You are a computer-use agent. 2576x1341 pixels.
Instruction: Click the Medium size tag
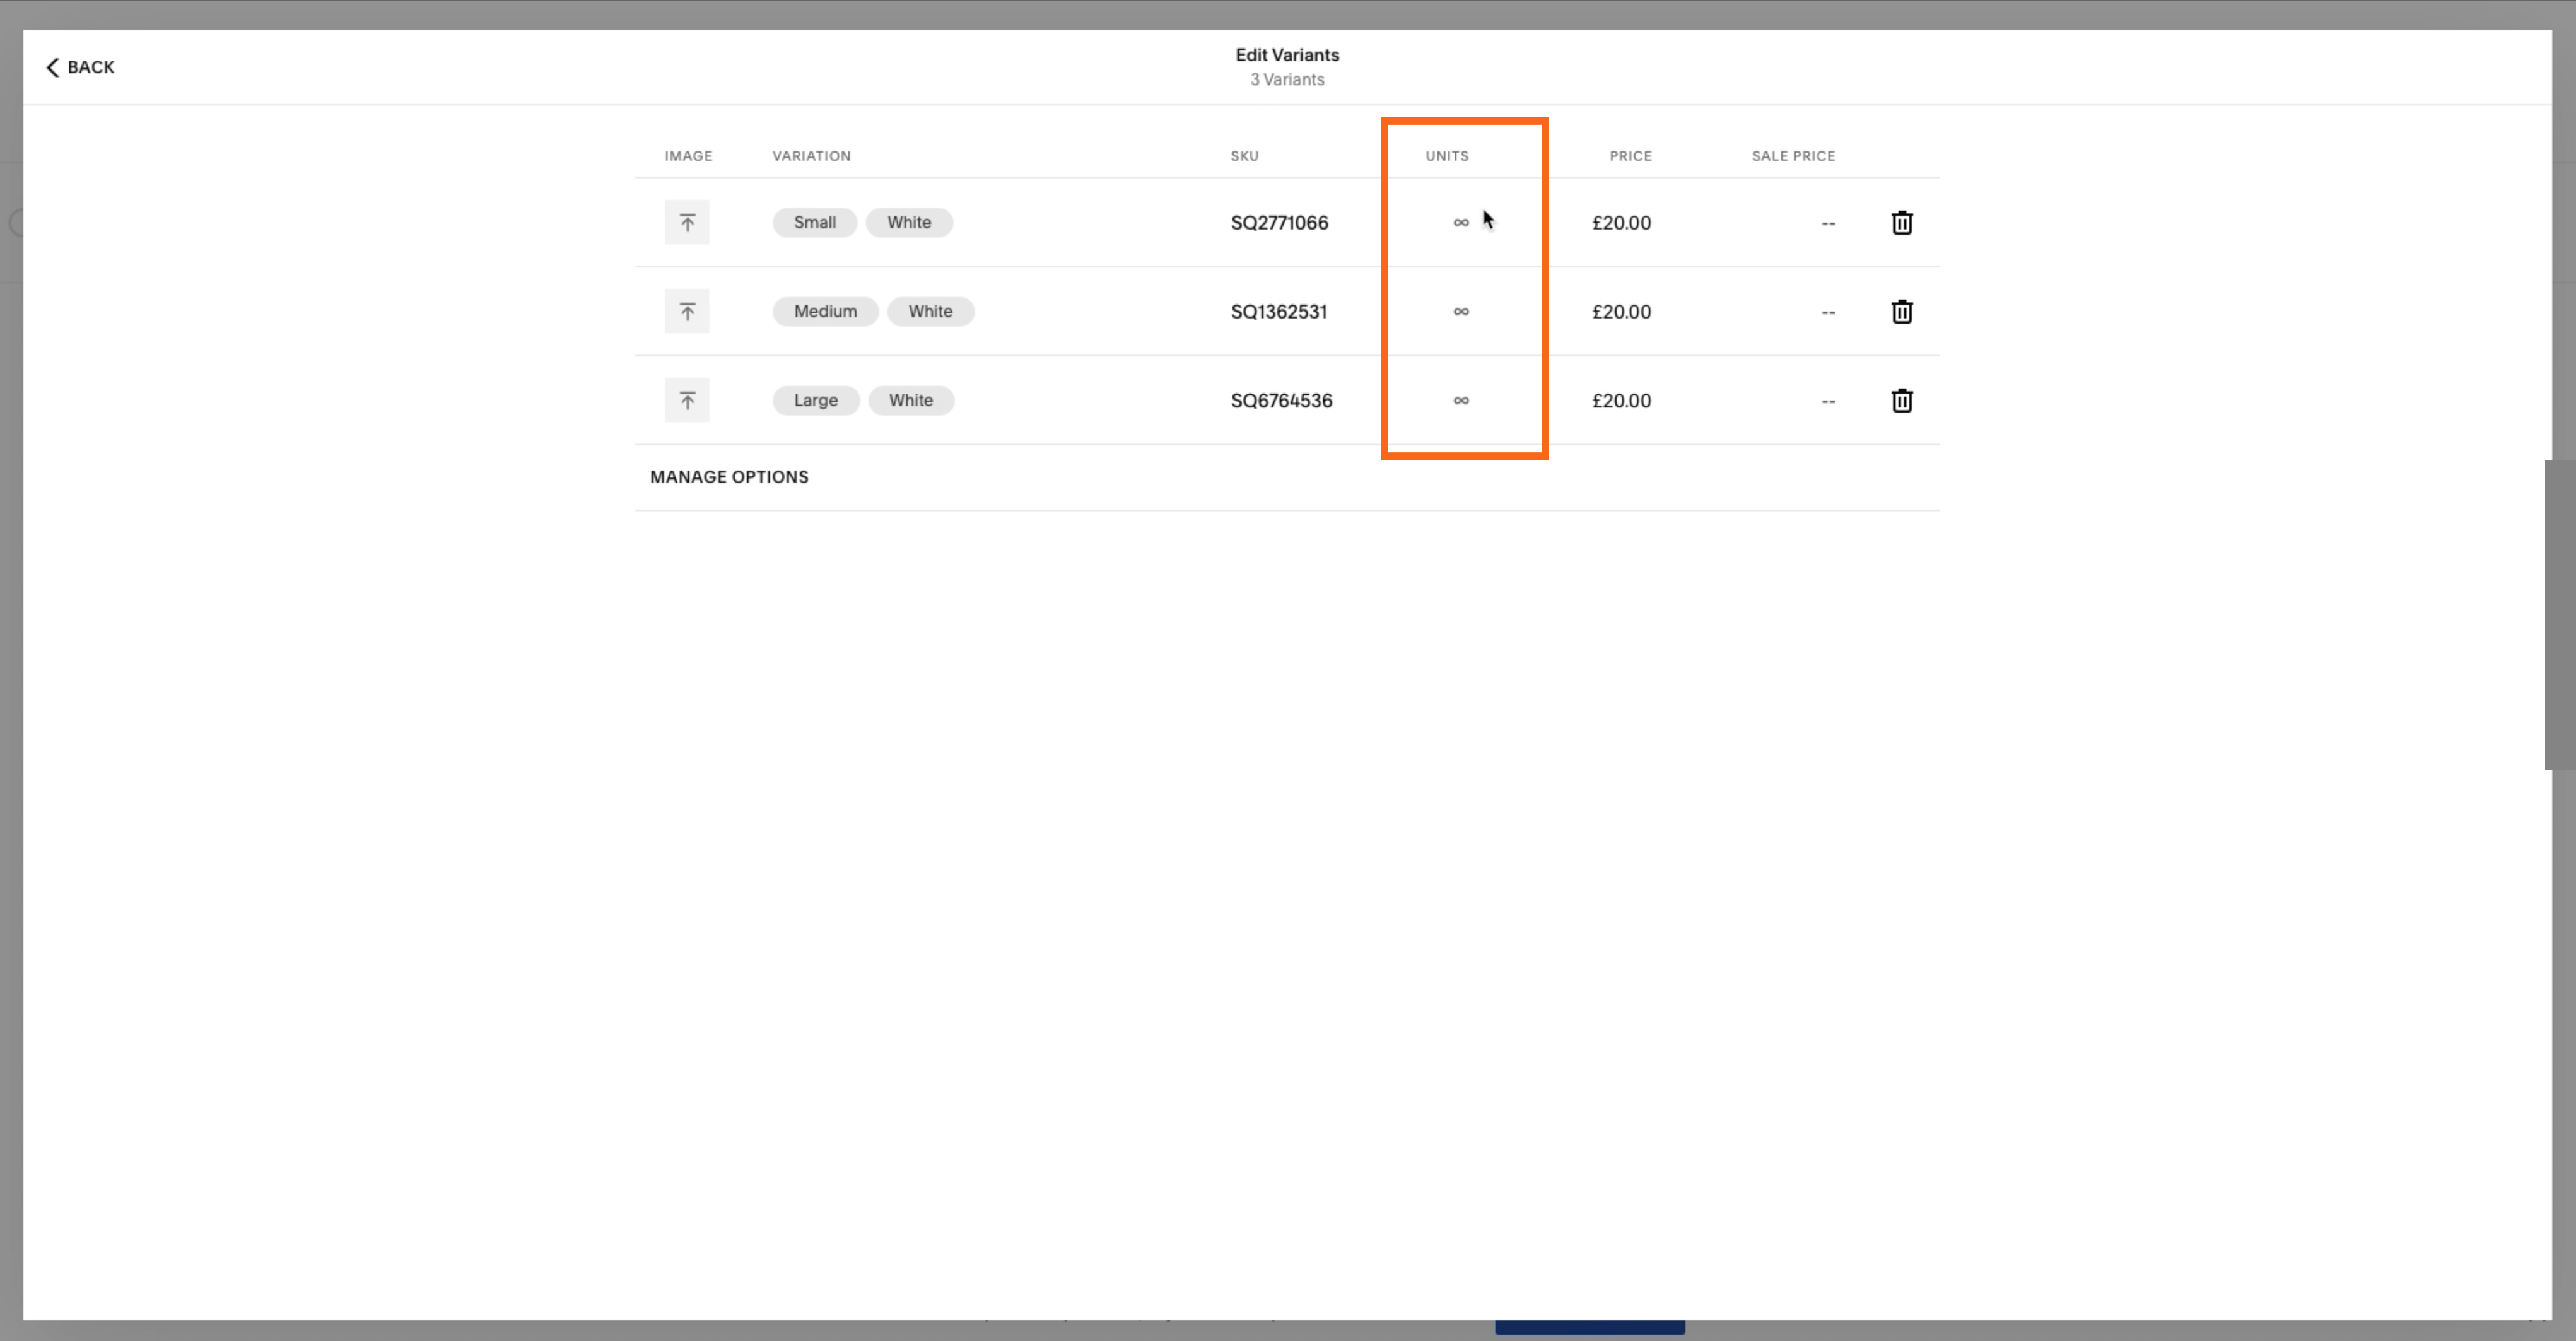pos(825,311)
